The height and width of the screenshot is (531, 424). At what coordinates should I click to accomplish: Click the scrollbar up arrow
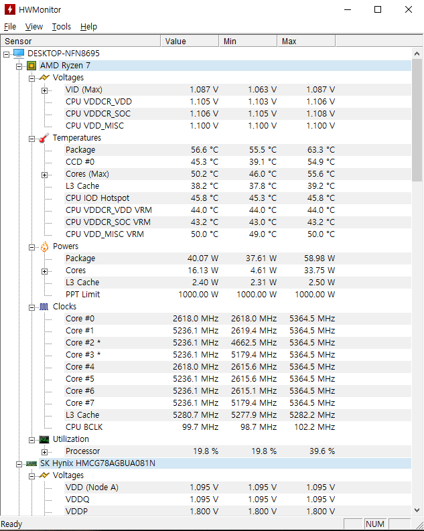click(x=417, y=54)
